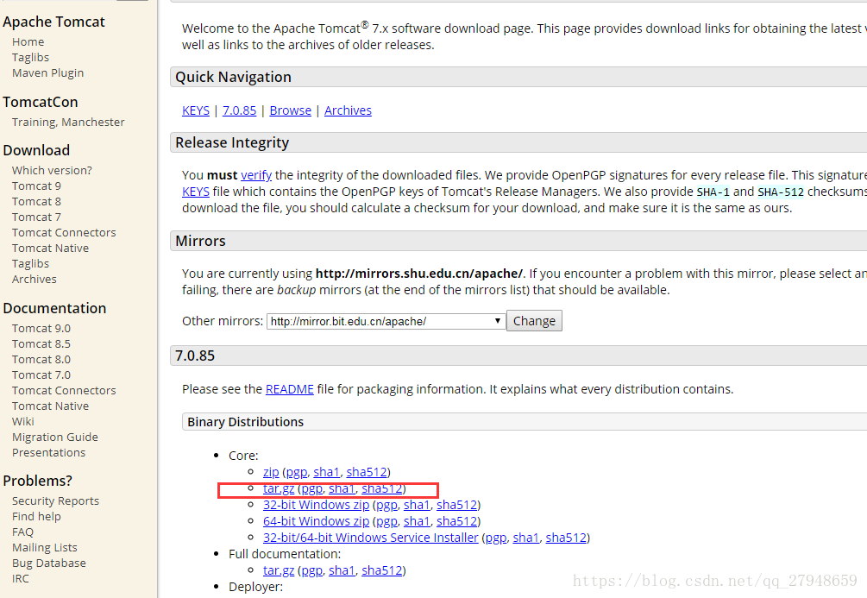Select Tomcat 7 download page
The width and height of the screenshot is (867, 598).
pyautogui.click(x=36, y=217)
